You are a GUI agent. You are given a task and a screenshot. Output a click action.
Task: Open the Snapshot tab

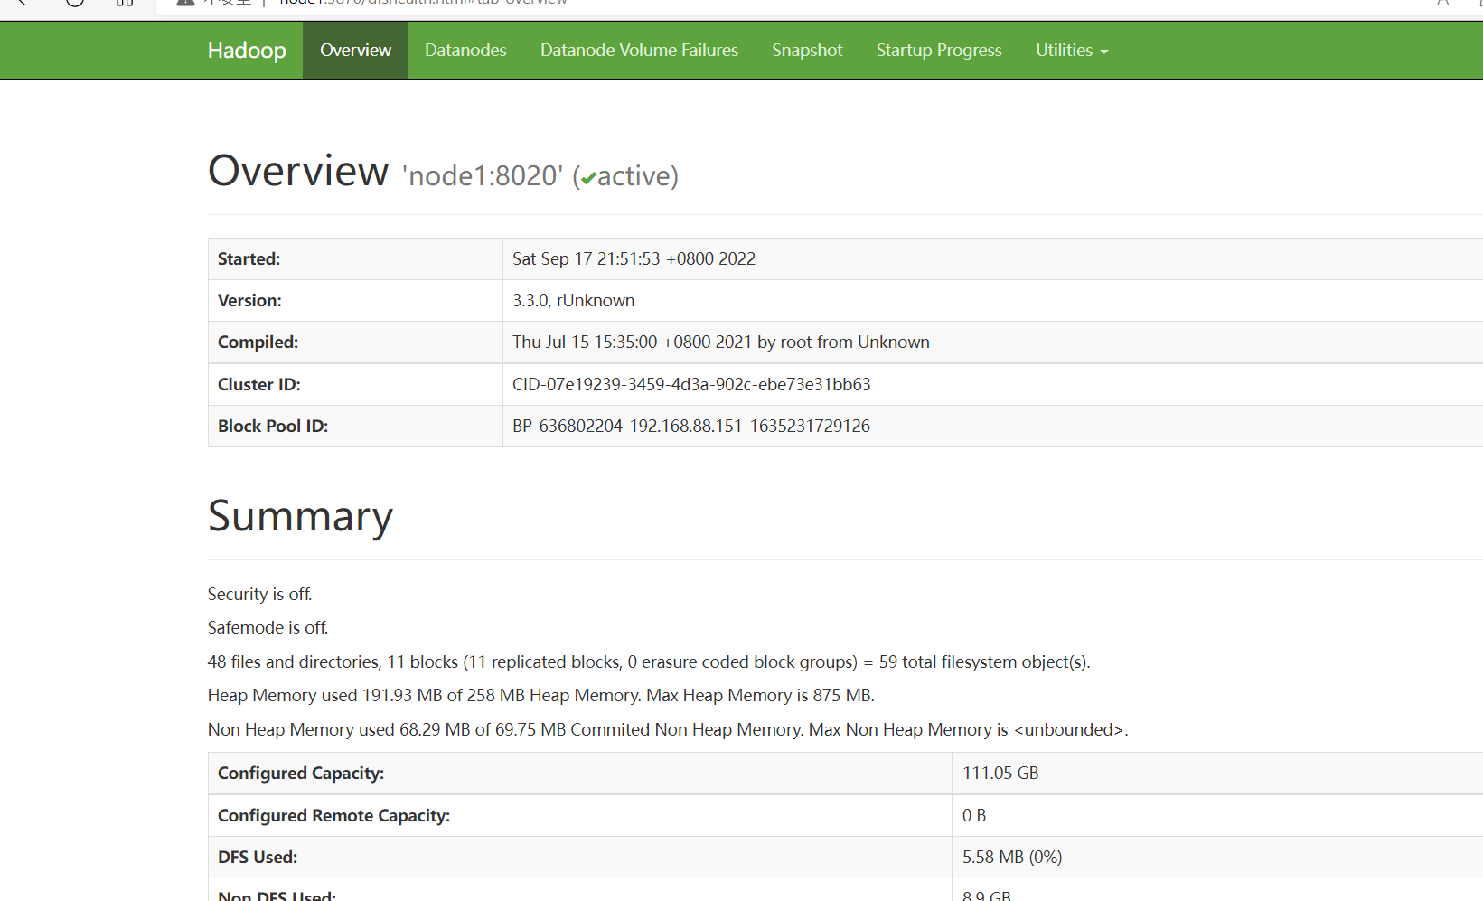tap(807, 51)
